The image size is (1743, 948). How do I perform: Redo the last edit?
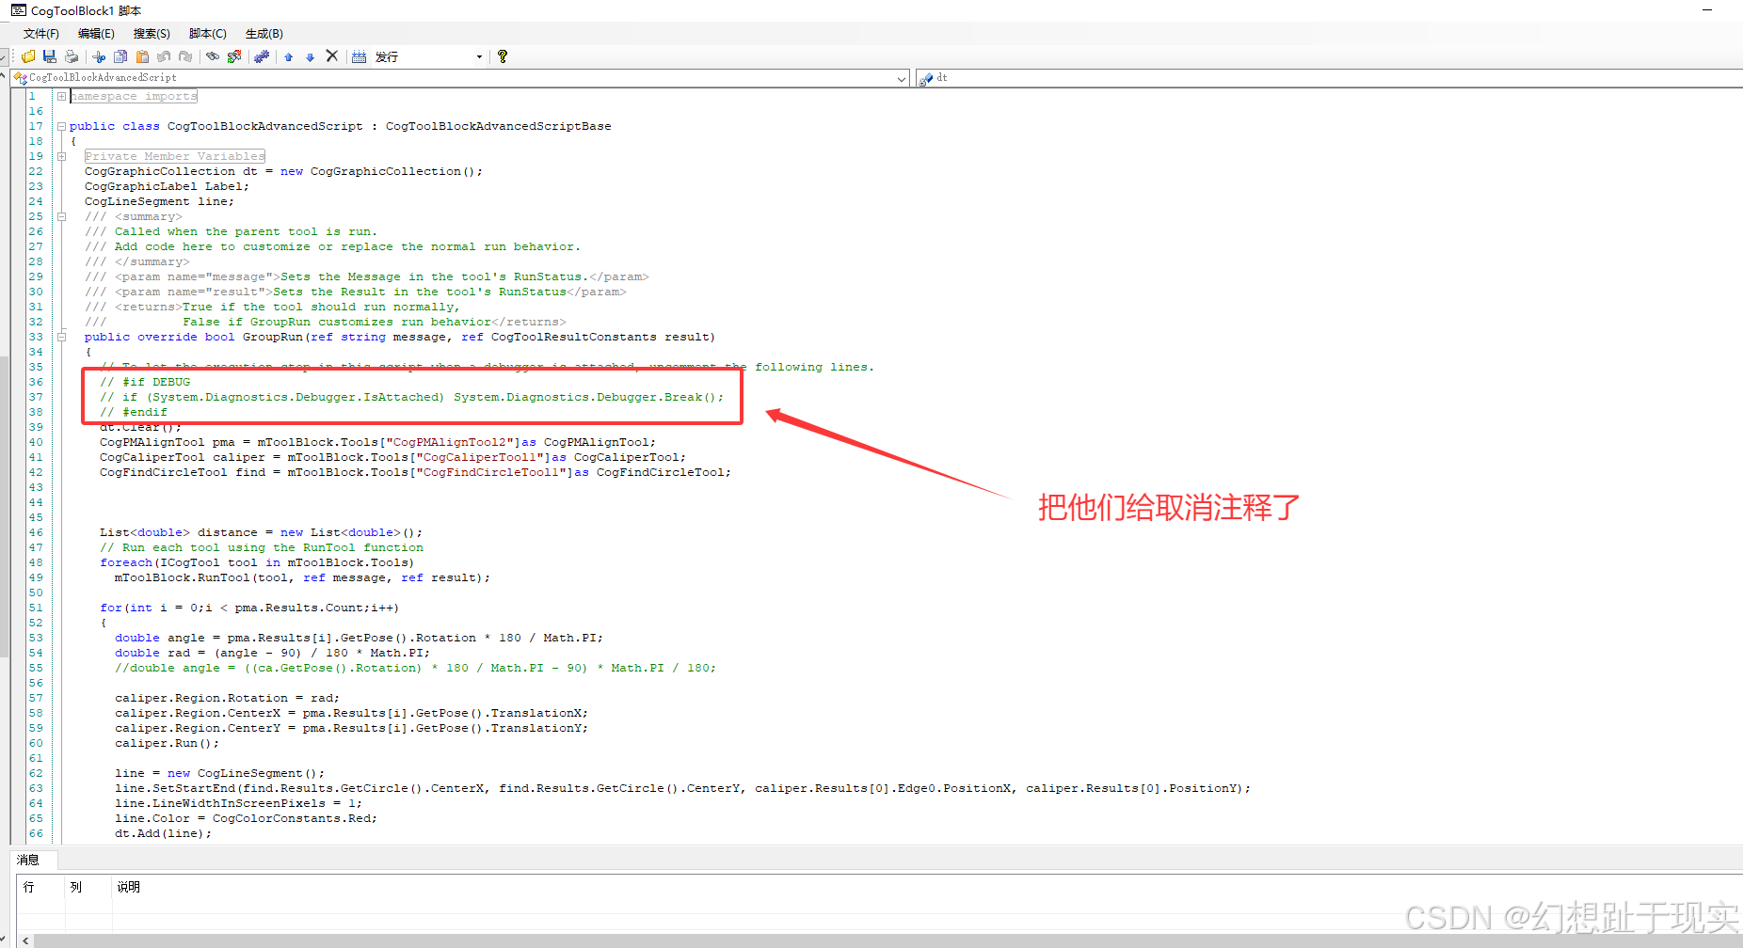click(185, 56)
